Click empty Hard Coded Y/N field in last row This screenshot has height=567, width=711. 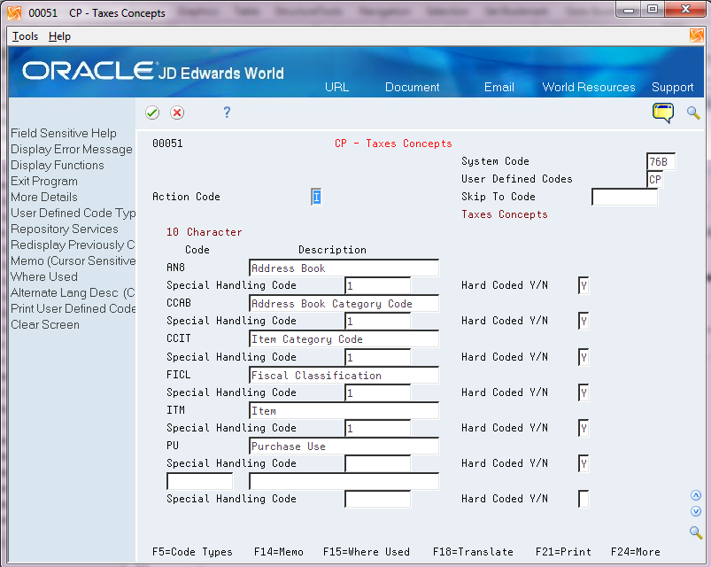pos(583,499)
